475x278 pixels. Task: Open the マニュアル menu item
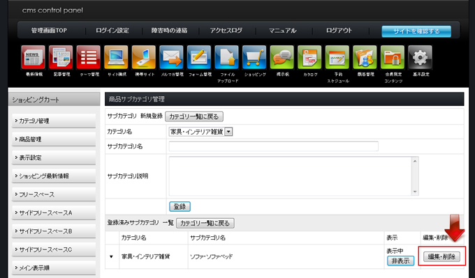pos(283,31)
